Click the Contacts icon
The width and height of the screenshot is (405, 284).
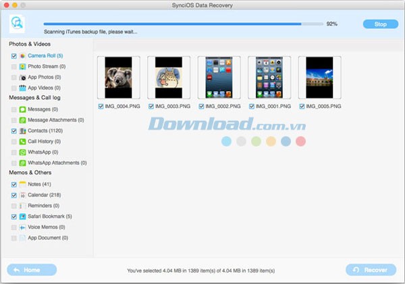click(x=23, y=131)
